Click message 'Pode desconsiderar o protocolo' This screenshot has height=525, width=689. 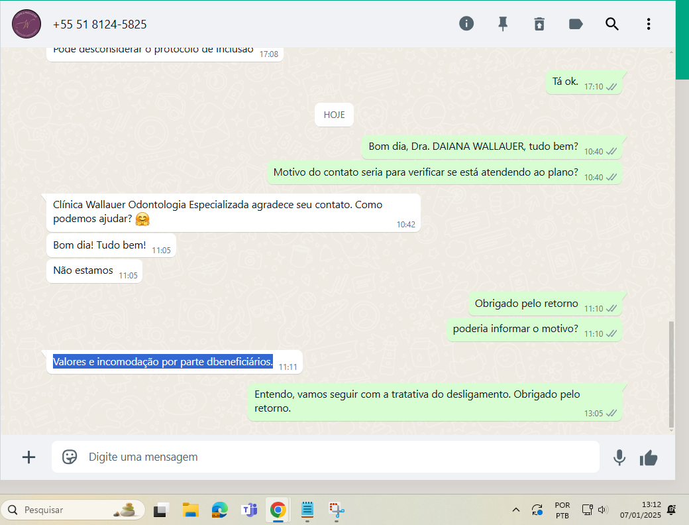(x=165, y=54)
